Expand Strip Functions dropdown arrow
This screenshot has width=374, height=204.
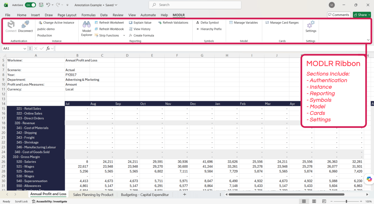coord(124,36)
